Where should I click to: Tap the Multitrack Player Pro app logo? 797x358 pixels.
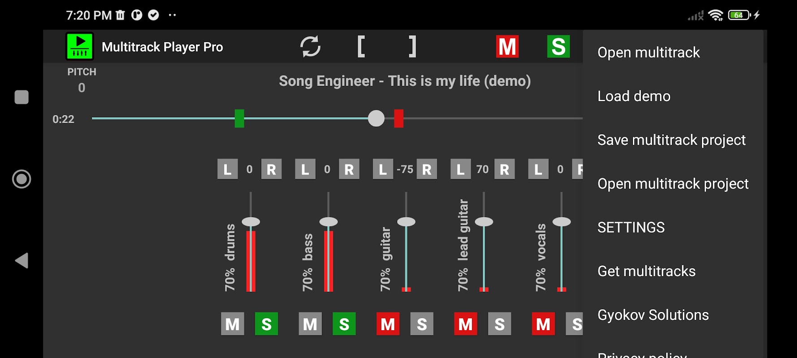[80, 46]
